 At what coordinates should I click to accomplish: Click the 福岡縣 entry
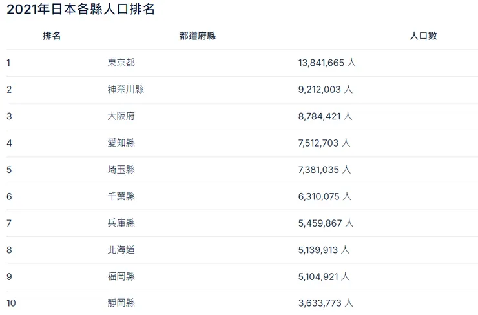coord(121,276)
